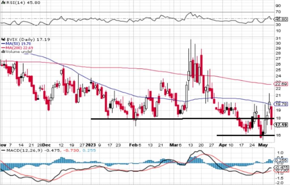This screenshot has height=185, width=290.
Task: Select the 2023 year marker on axis
Action: coord(91,145)
